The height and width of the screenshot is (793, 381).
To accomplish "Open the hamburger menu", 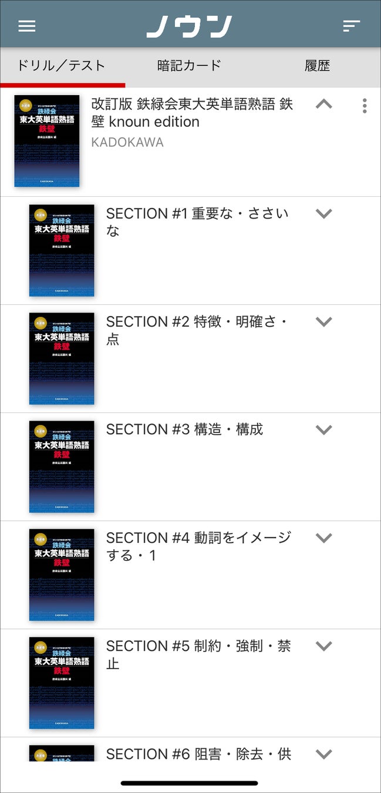I will (27, 26).
